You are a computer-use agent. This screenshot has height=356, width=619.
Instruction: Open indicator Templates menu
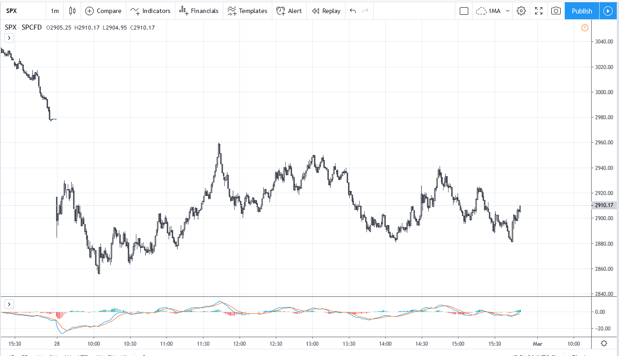247,11
